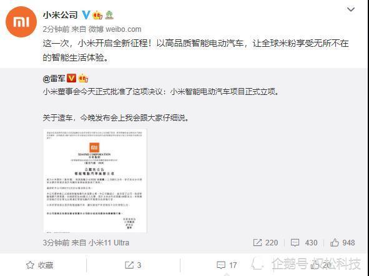
Task: Click the blue verified V badge
Action: 86,15
